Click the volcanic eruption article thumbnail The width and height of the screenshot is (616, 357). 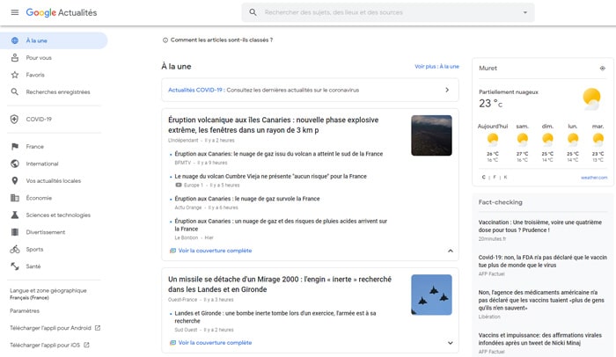tap(431, 135)
